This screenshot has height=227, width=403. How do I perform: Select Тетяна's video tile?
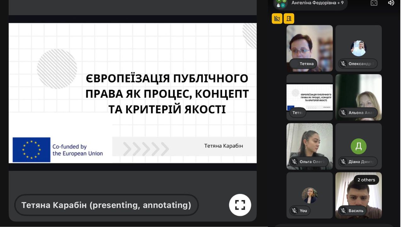[309, 44]
